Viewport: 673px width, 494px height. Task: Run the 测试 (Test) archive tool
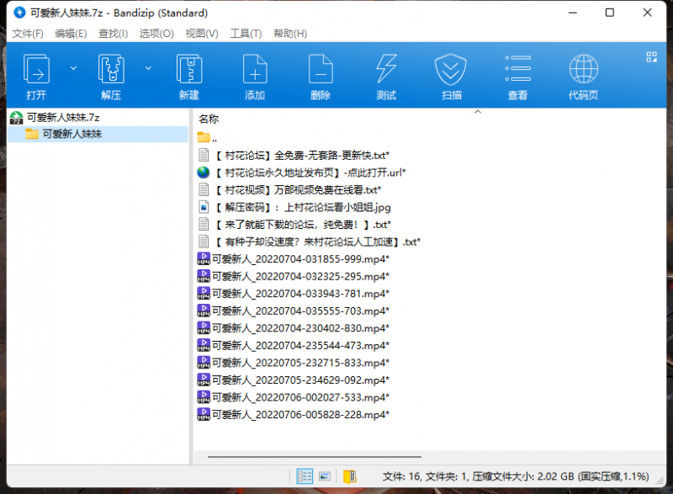point(385,76)
